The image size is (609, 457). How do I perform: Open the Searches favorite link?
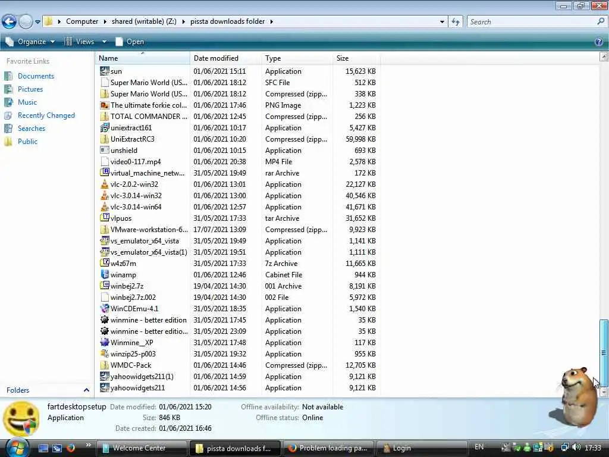[32, 129]
